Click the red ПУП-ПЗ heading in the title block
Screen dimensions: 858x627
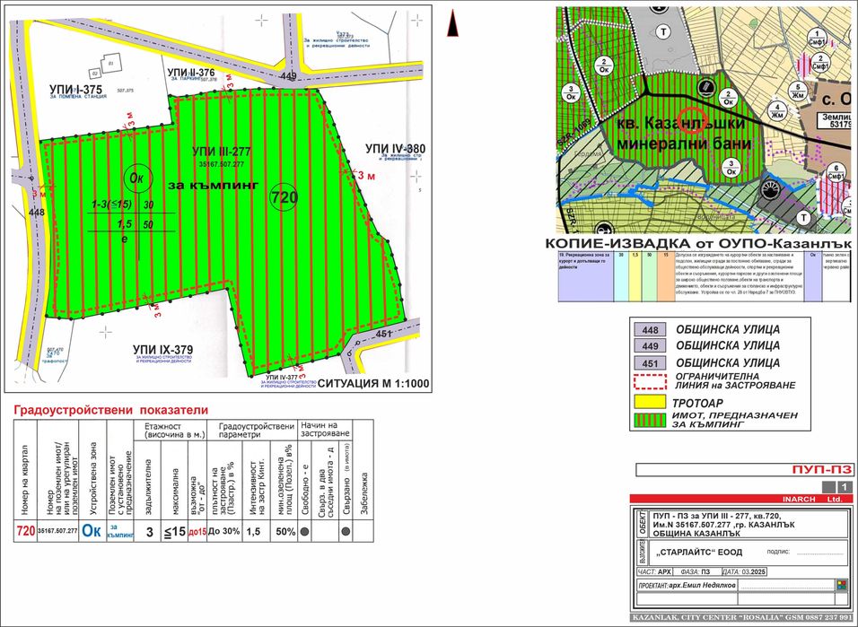tap(822, 469)
